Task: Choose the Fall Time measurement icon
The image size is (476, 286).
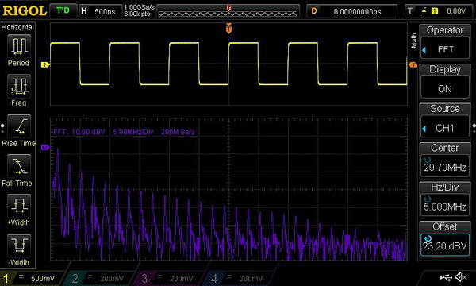Action: coord(19,166)
